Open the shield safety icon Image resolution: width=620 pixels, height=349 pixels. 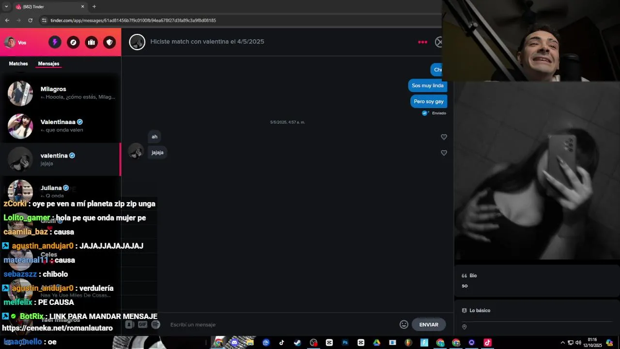tap(109, 42)
